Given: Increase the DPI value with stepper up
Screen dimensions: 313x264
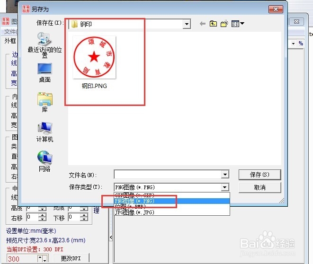Looking at the screenshot, I should [x=40, y=258].
